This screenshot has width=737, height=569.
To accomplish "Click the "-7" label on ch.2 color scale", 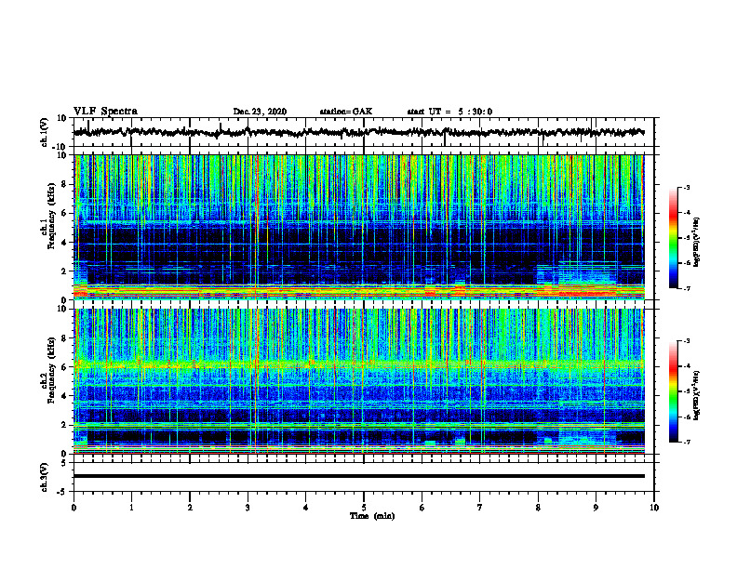I will (687, 442).
